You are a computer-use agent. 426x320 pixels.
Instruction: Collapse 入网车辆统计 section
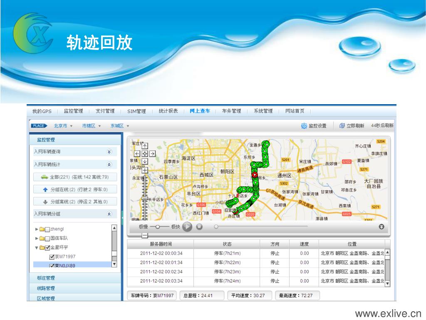pos(109,164)
